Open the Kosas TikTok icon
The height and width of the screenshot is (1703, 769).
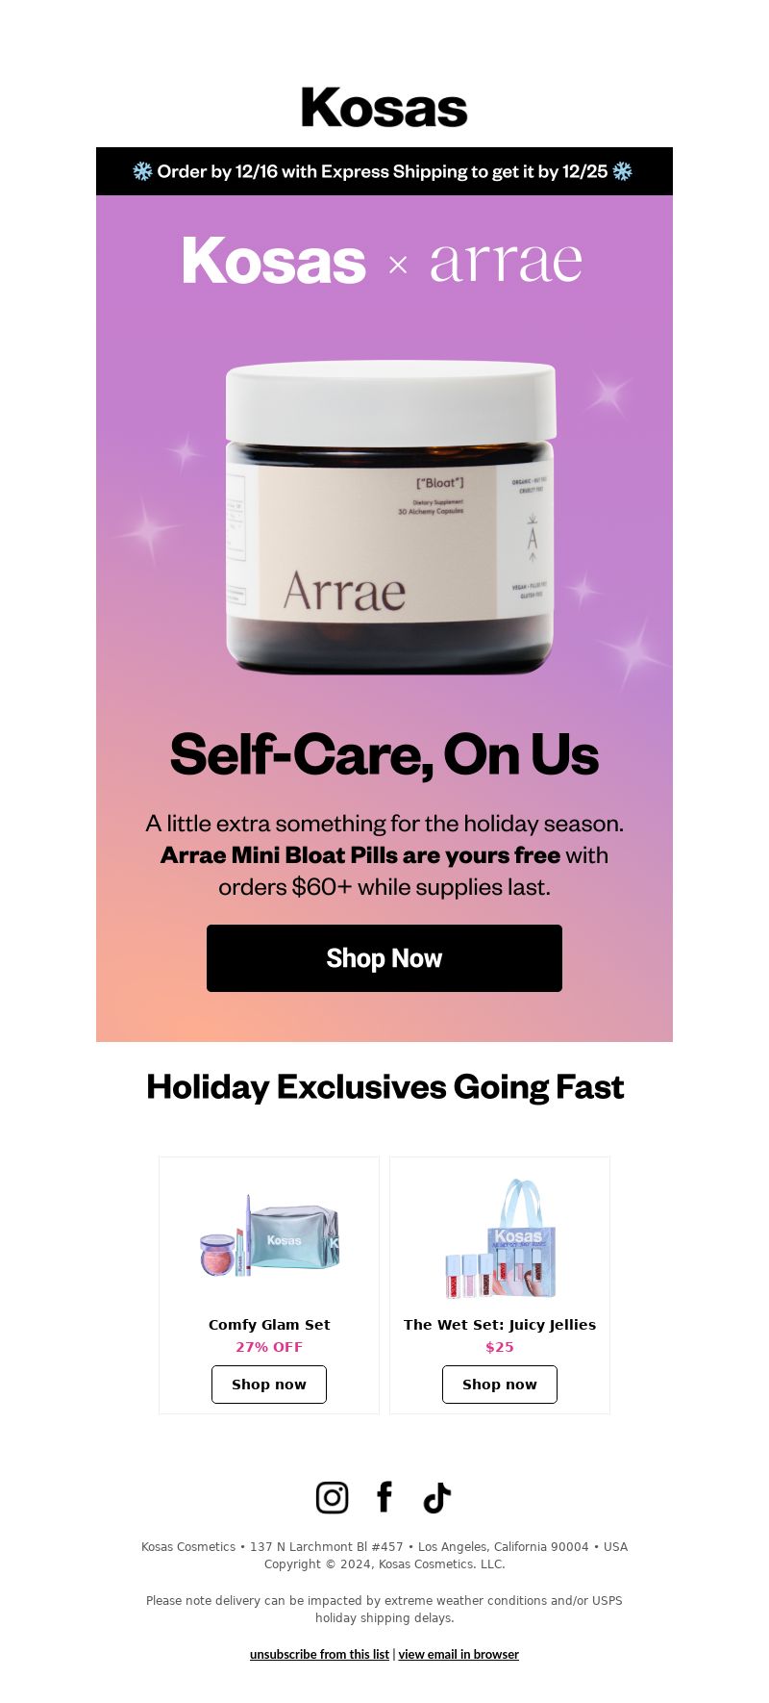coord(437,1497)
